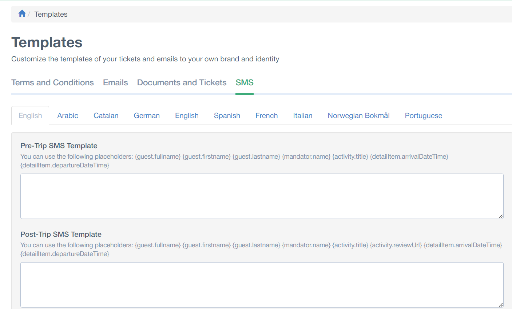Select the first greyed English language tab

pyautogui.click(x=30, y=115)
